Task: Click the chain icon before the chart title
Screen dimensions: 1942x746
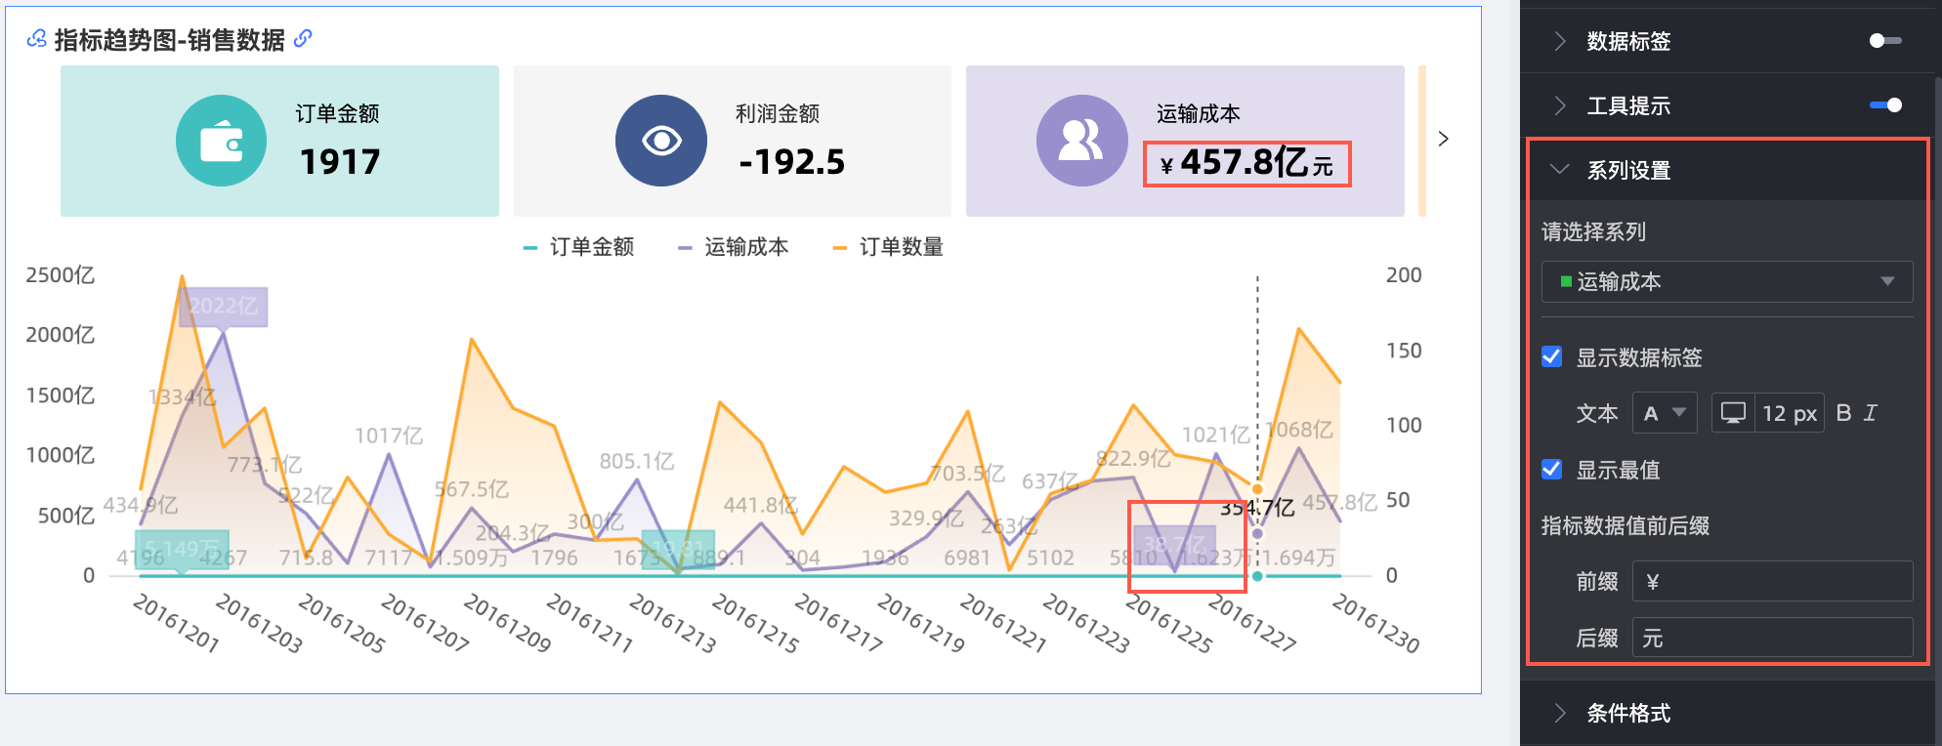Action: 36,38
